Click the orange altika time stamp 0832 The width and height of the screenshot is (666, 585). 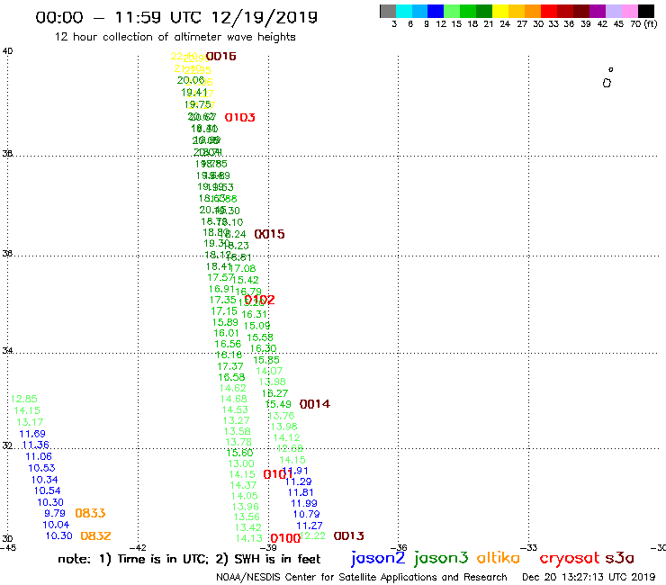[x=95, y=536]
